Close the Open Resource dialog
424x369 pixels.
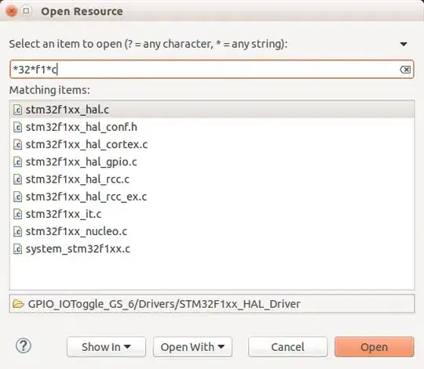tap(12, 11)
